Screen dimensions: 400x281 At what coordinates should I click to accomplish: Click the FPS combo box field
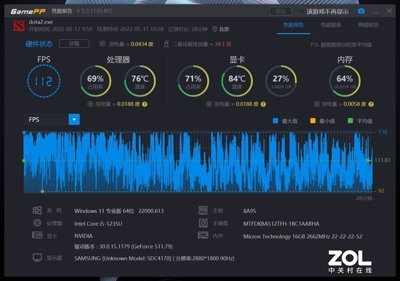(46, 119)
